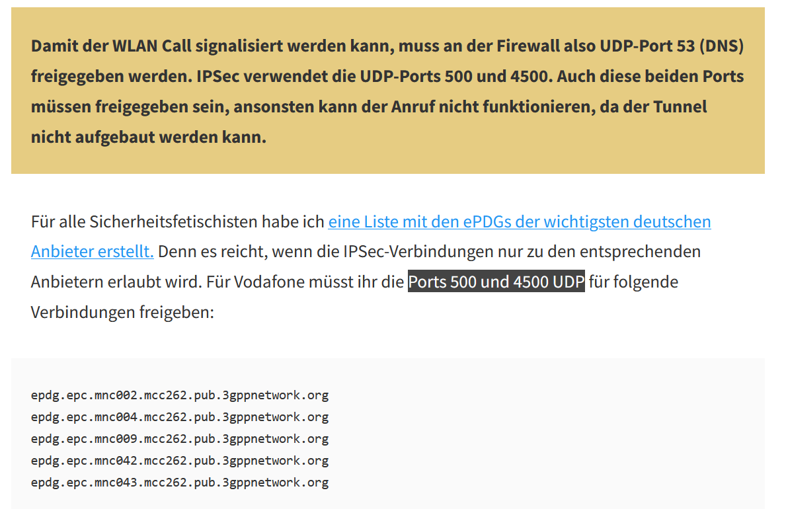Click "UDP-Port 53 (DNS)" in the yellow callout
Viewport: 786px width, 509px height.
tap(672, 46)
